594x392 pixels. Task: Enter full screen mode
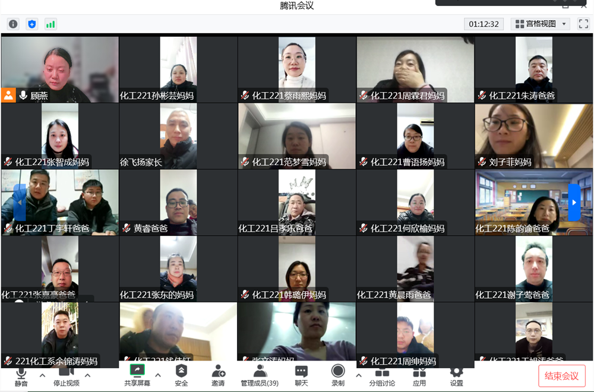point(583,24)
